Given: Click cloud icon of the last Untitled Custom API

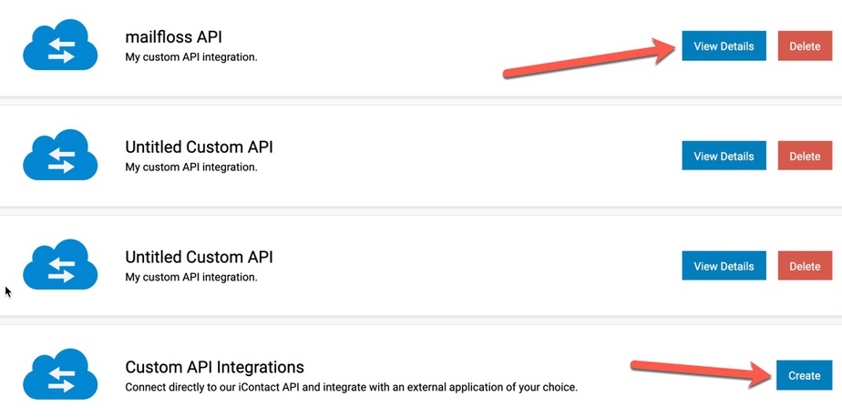Looking at the screenshot, I should click(x=60, y=265).
